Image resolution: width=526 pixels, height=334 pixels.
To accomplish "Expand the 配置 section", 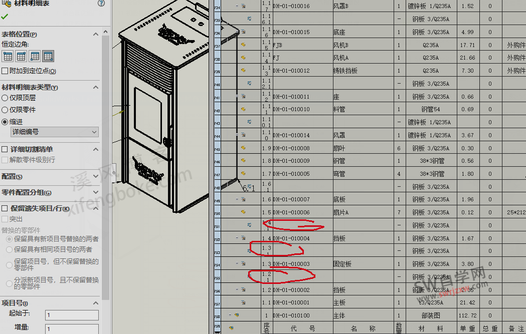I will click(x=95, y=177).
